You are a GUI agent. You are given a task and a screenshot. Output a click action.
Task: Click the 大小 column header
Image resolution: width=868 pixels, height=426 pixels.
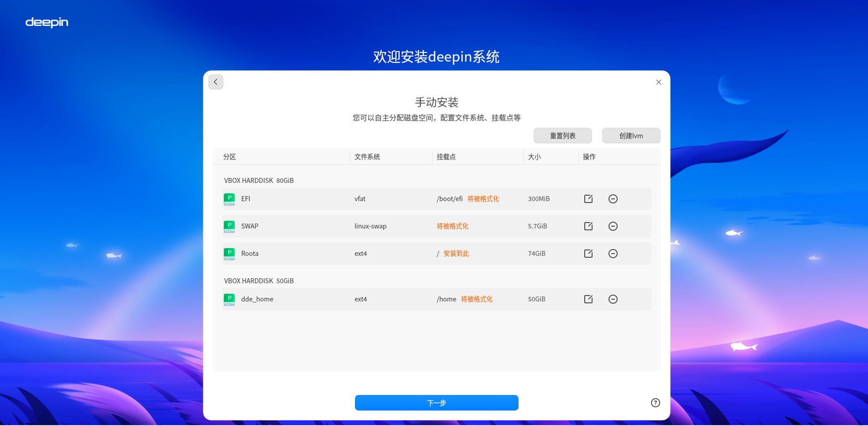pos(535,157)
